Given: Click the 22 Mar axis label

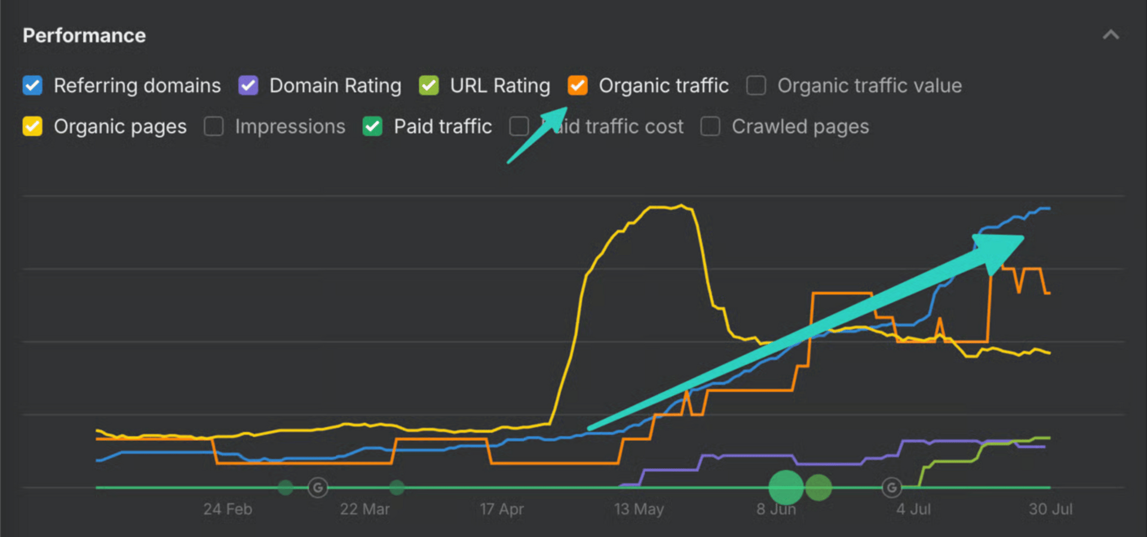Looking at the screenshot, I should pos(365,510).
